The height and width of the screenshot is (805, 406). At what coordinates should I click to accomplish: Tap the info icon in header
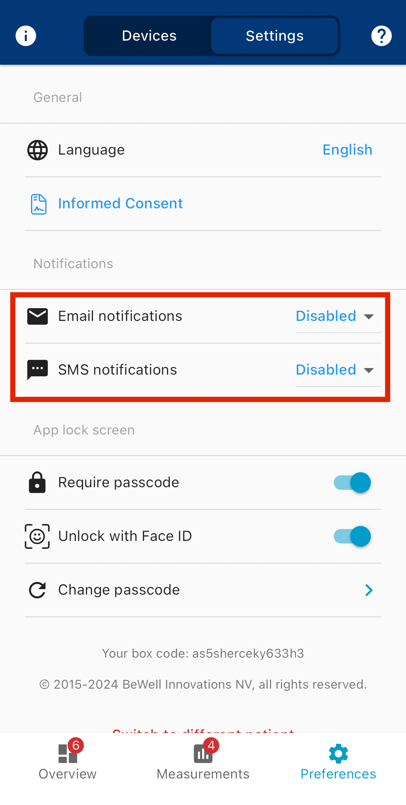point(26,36)
